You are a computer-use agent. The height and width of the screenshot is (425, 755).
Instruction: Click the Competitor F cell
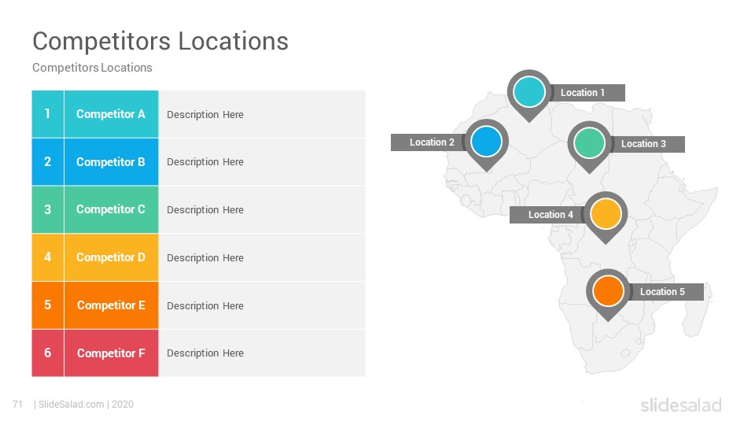[111, 353]
